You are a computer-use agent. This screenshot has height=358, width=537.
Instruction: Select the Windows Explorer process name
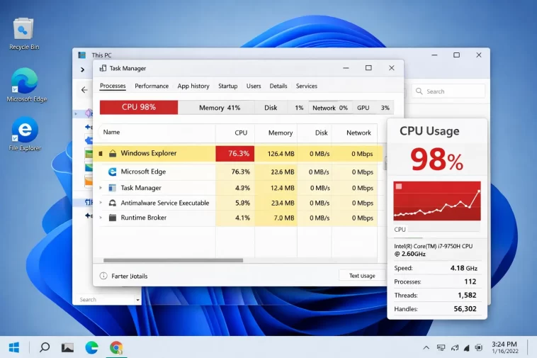149,153
